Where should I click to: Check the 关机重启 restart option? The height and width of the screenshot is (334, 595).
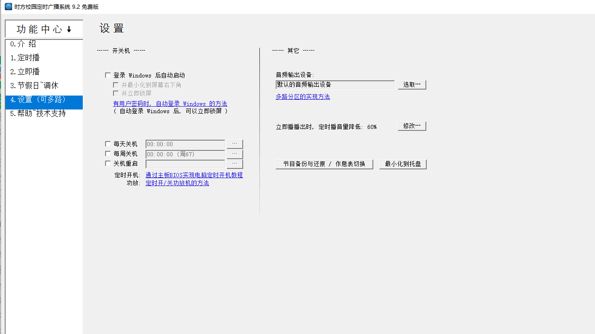[x=108, y=163]
